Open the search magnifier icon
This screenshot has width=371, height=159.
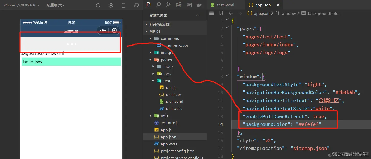(x=158, y=5)
